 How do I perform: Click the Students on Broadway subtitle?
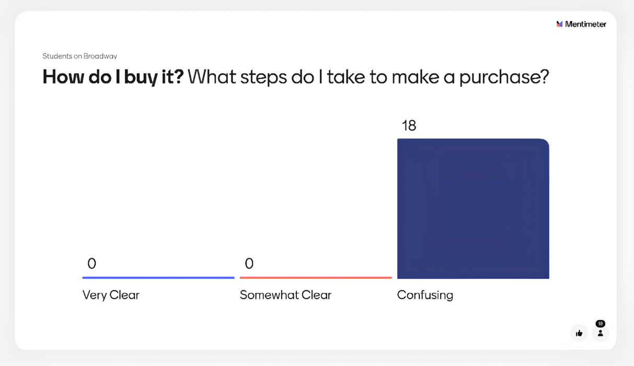[80, 56]
